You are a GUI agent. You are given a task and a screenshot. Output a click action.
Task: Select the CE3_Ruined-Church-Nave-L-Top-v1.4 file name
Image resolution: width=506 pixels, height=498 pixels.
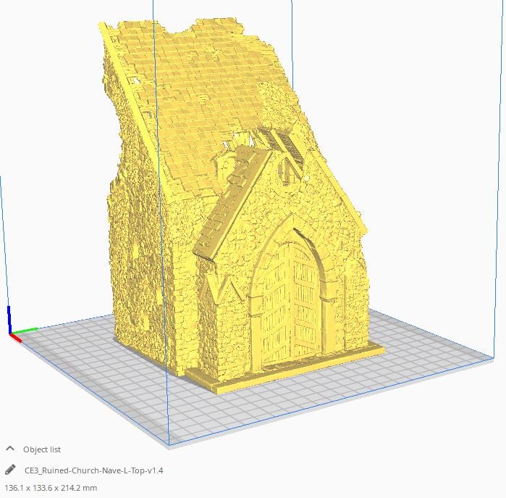click(94, 470)
